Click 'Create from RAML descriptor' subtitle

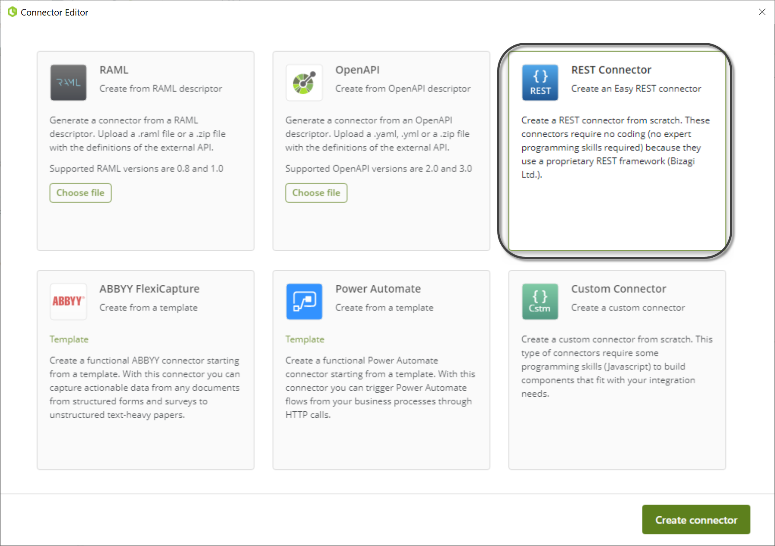(x=161, y=88)
